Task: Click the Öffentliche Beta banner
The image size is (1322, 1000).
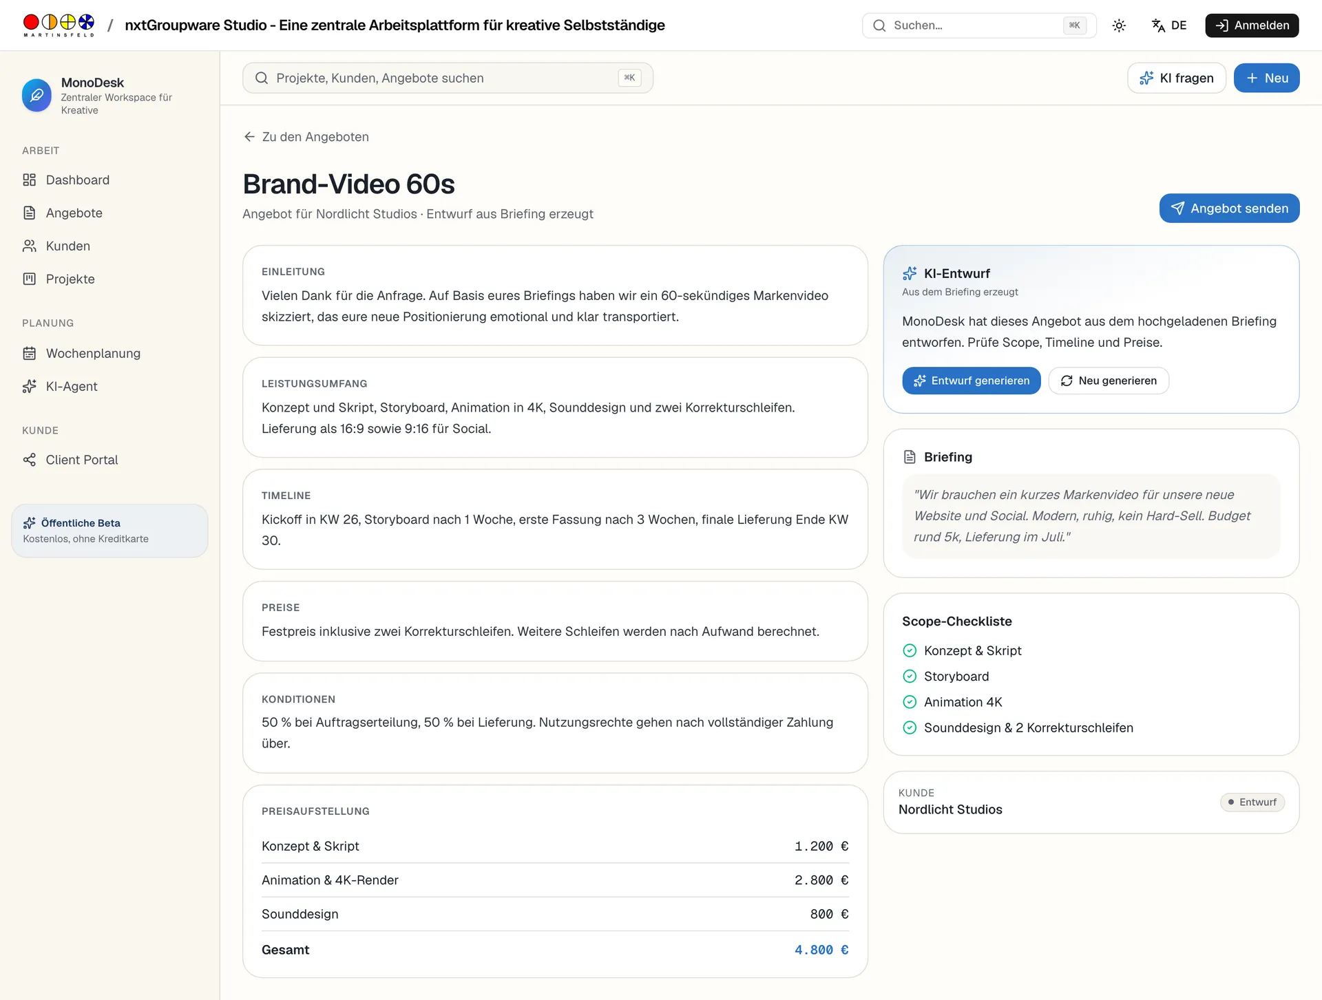Action: tap(109, 531)
